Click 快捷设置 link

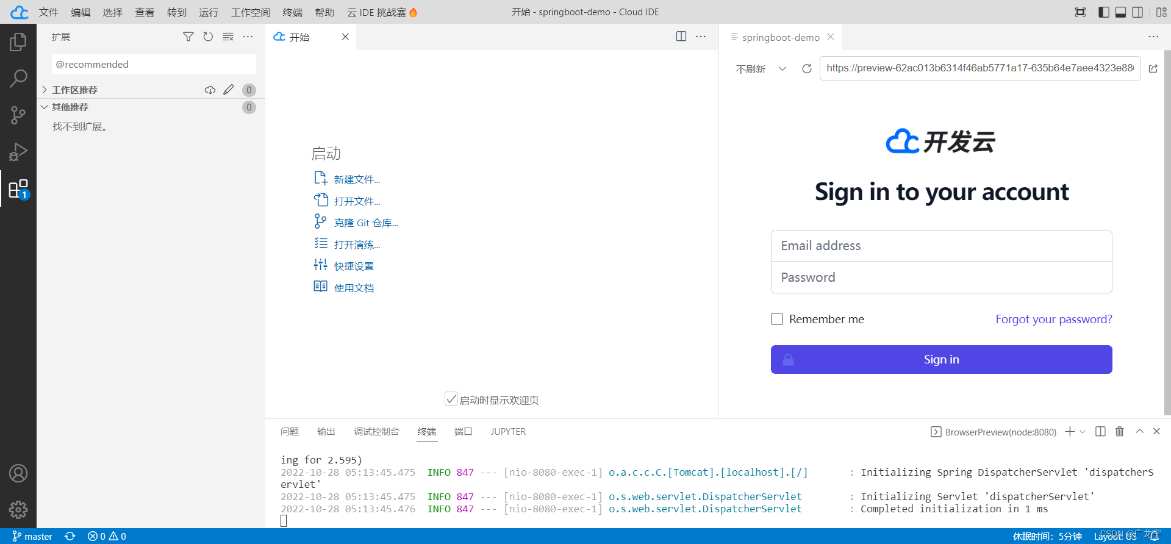(354, 266)
